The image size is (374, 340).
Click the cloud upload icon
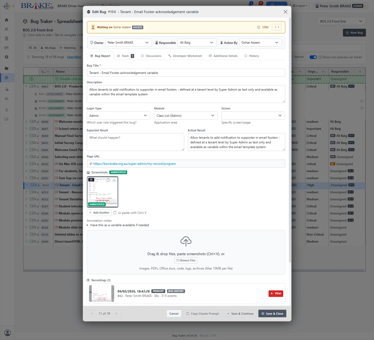pos(186,241)
